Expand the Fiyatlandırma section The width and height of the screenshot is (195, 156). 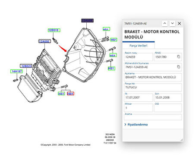(136, 125)
